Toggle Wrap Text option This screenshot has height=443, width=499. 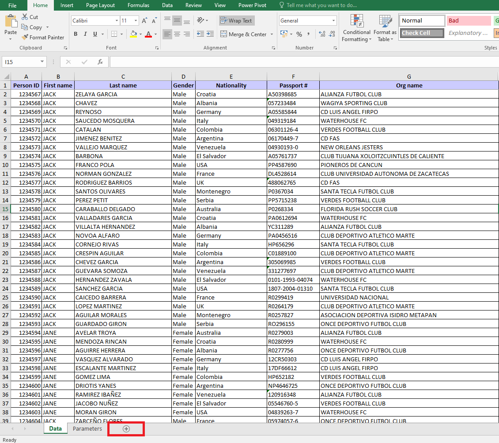[236, 21]
